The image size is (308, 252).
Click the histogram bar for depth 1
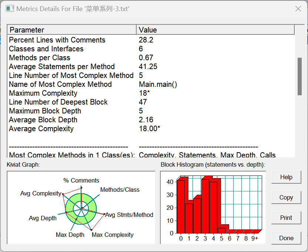[x=189, y=218]
